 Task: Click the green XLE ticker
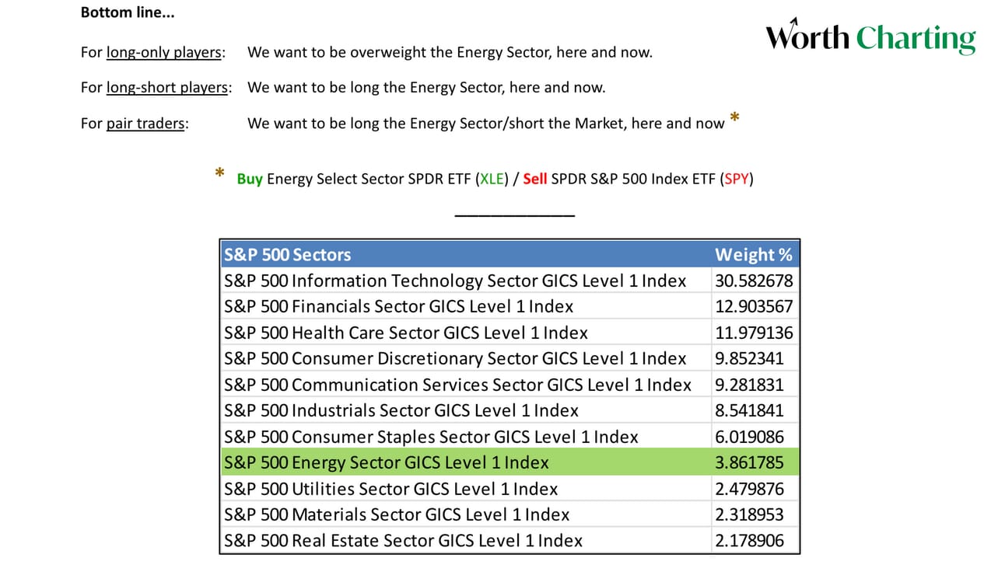(491, 179)
